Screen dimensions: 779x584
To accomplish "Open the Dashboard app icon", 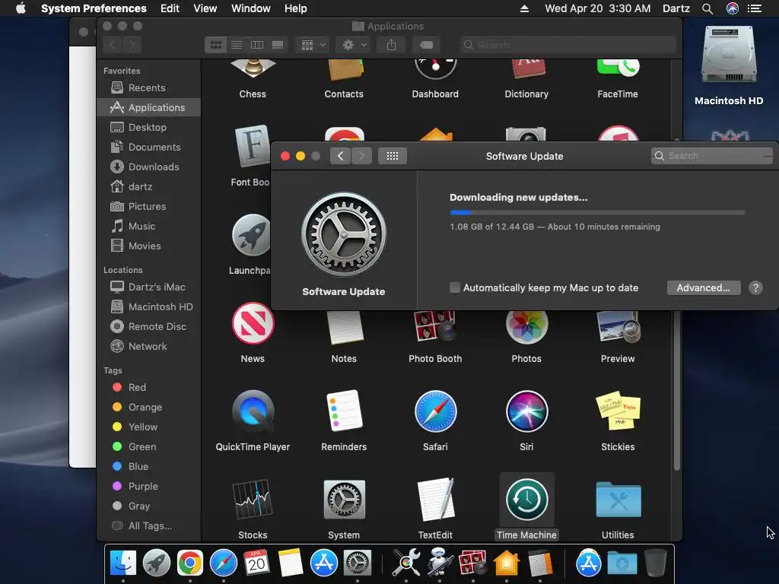I will (435, 69).
